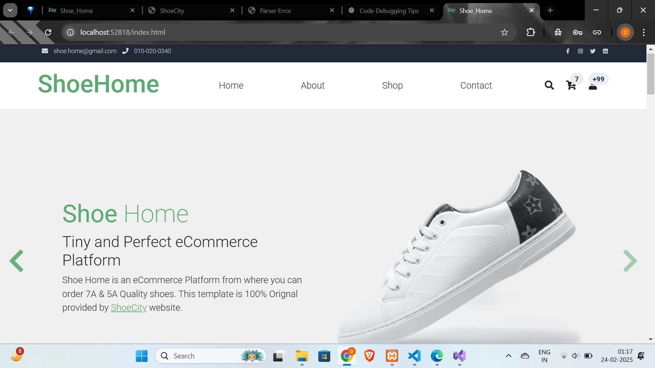Screen dimensions: 655x368
Task: Click the site search magnifier icon
Action: [x=549, y=85]
